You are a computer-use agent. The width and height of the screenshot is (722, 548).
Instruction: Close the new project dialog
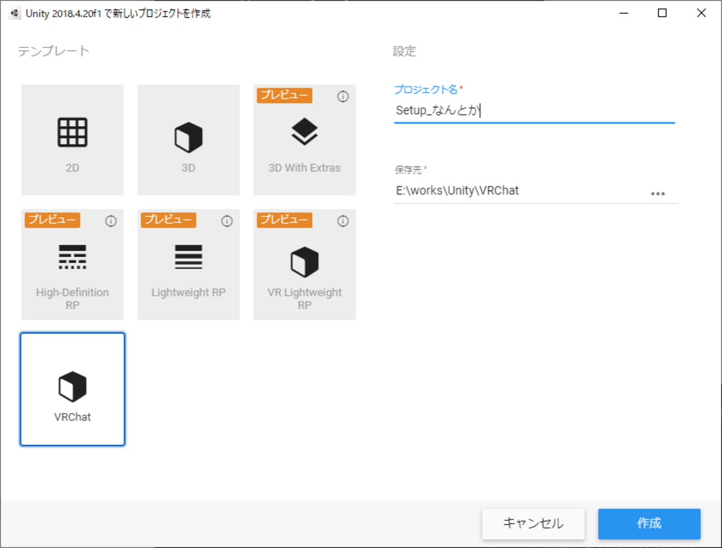pos(701,13)
